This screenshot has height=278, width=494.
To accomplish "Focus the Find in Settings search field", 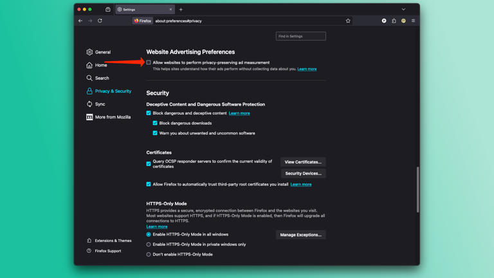I will point(301,36).
